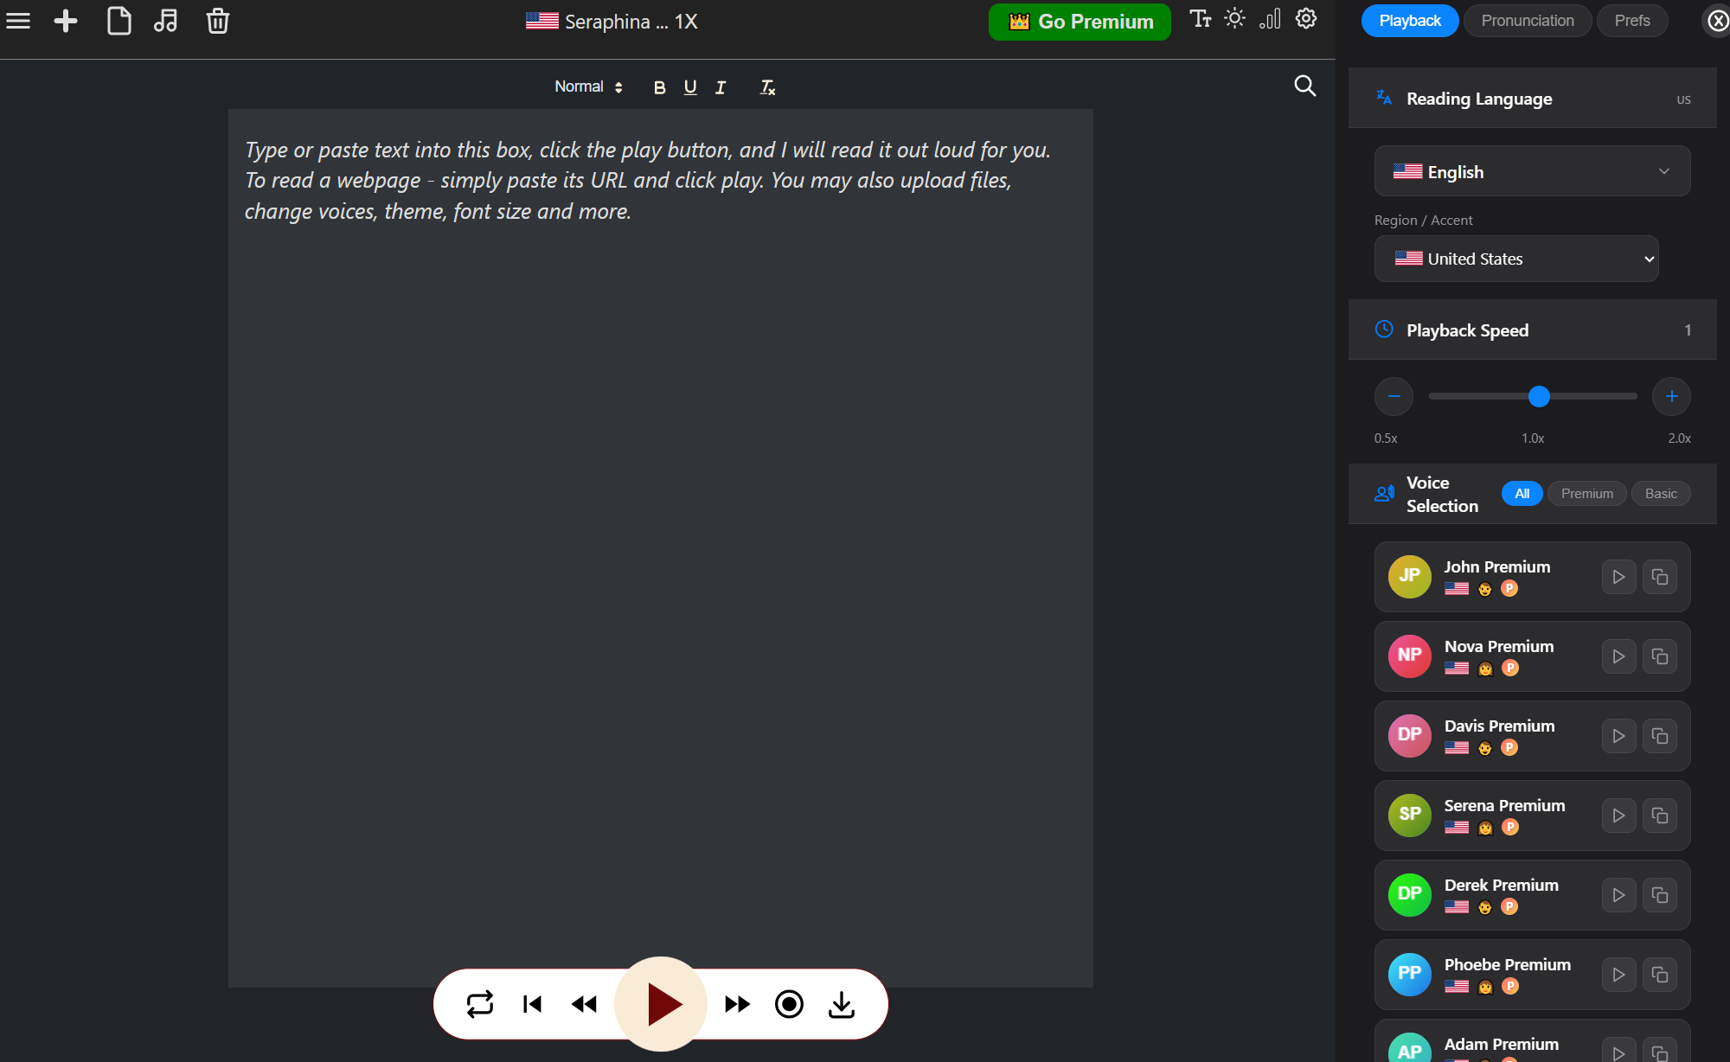The width and height of the screenshot is (1730, 1062).
Task: Open the Normal text style dropdown
Action: click(x=588, y=86)
